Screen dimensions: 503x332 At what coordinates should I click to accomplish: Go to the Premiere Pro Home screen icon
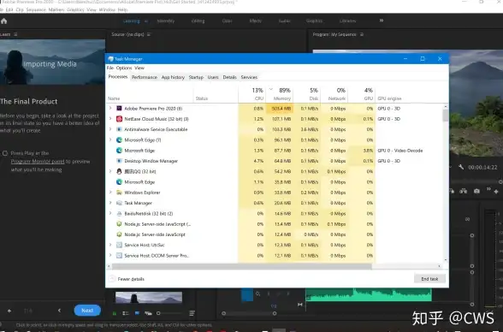coord(3,21)
